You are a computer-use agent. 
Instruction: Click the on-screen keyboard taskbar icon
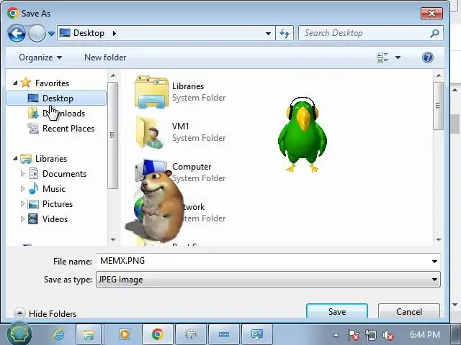tap(224, 334)
